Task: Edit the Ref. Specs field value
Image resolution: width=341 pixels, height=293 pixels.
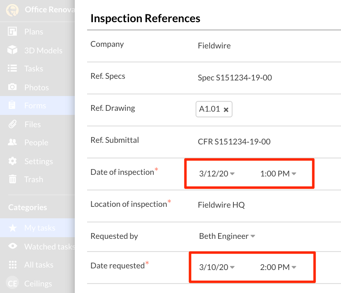Action: click(235, 78)
